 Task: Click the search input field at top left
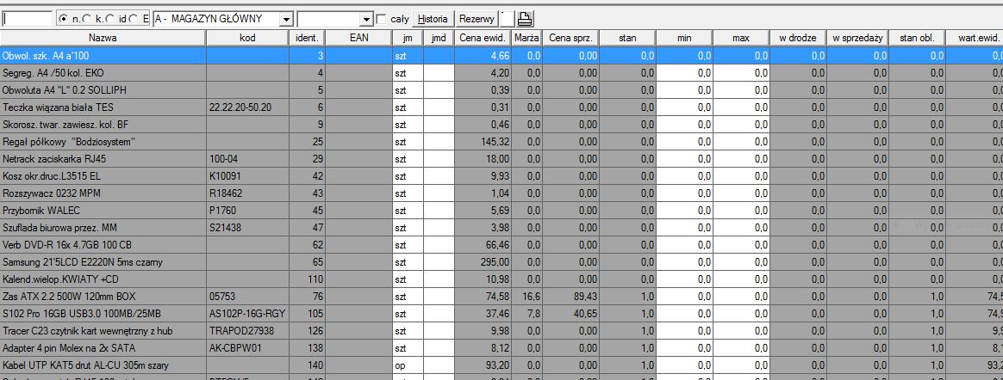(x=27, y=19)
